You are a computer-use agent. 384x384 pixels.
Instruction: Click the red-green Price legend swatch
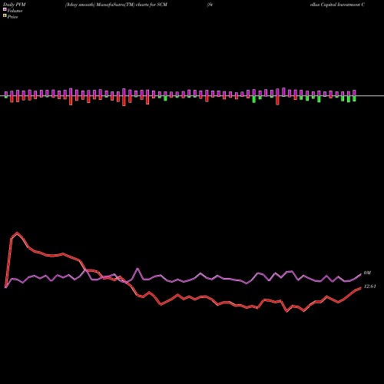click(5, 16)
